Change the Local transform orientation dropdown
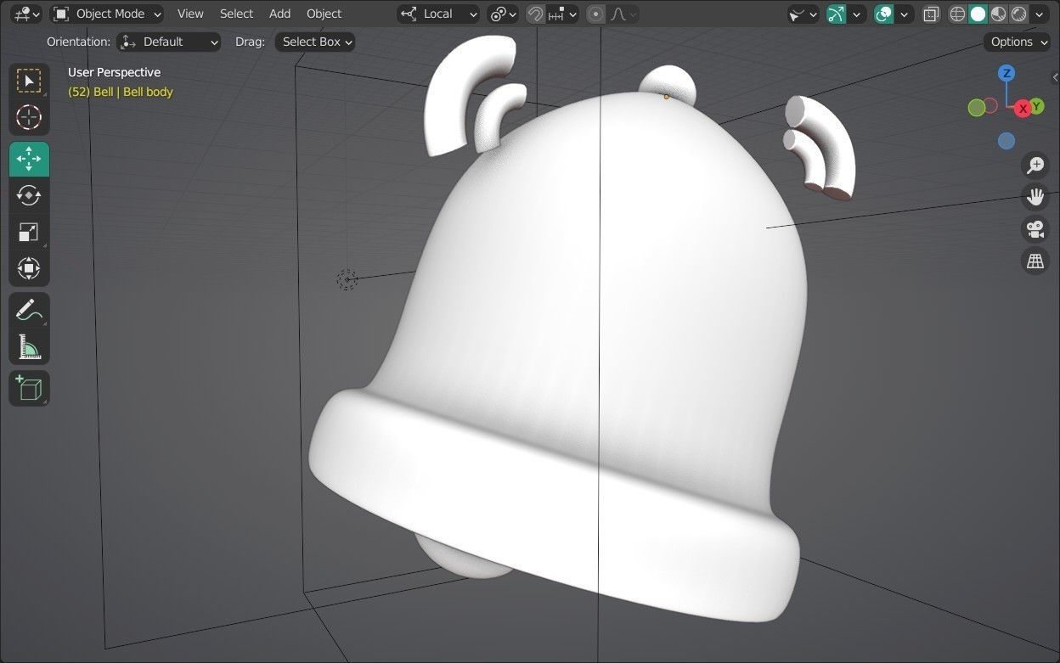Viewport: 1060px width, 663px height. click(438, 14)
